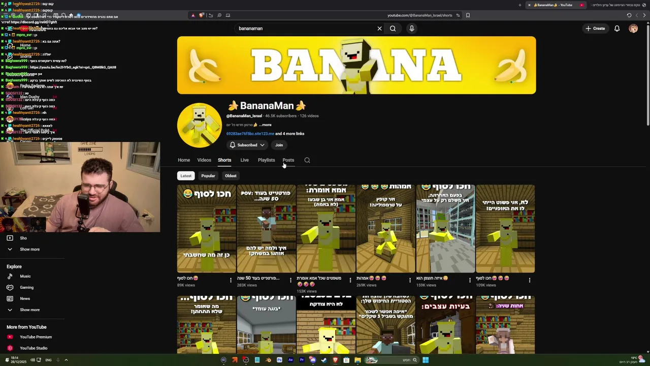
Task: Click the BananaMan channel avatar
Action: click(199, 125)
